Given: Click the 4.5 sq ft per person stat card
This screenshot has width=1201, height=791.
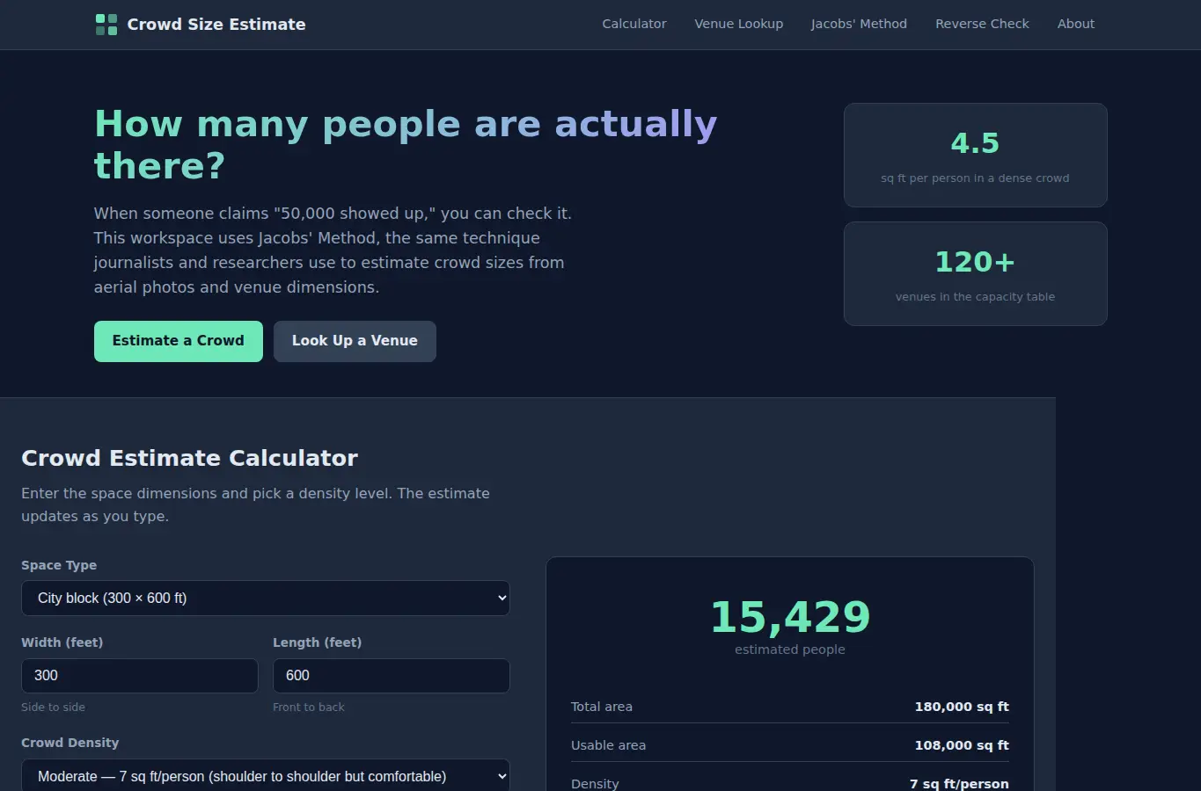Looking at the screenshot, I should point(976,156).
